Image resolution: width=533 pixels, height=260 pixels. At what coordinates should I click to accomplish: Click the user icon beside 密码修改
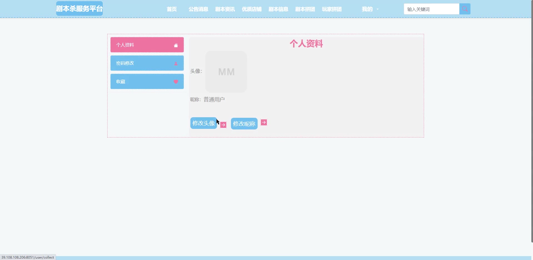click(176, 64)
